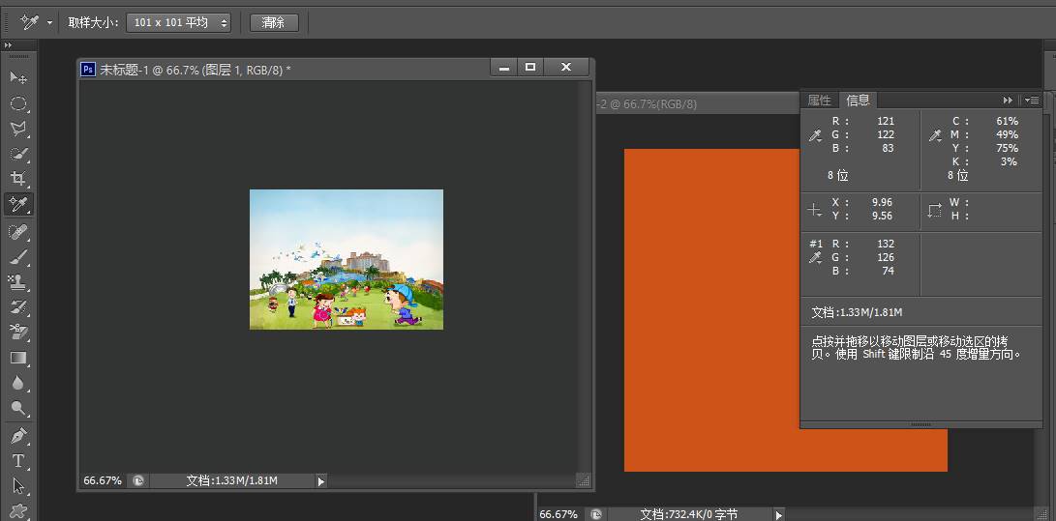Click 文档:1.33M/1.81M in the 未标题-1 status bar
1056x521 pixels.
(x=232, y=480)
